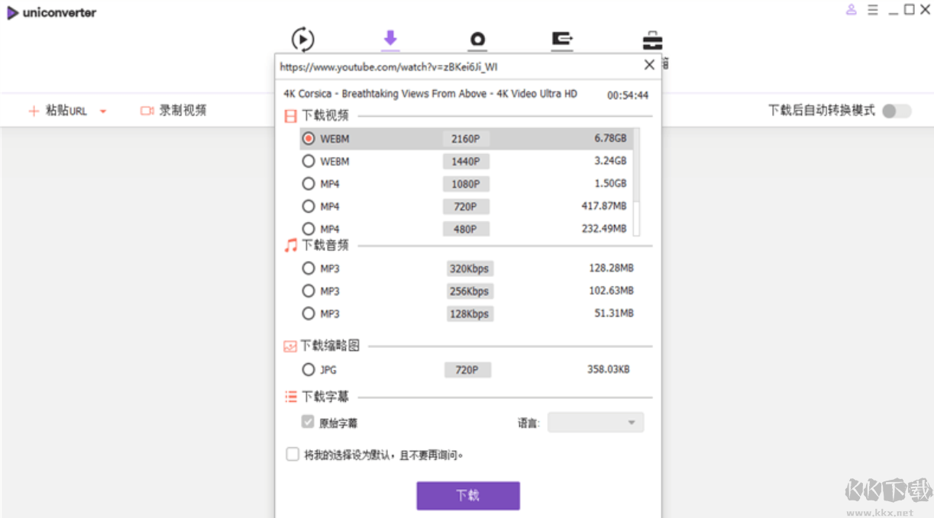Open the Converter tab icon

click(x=302, y=40)
